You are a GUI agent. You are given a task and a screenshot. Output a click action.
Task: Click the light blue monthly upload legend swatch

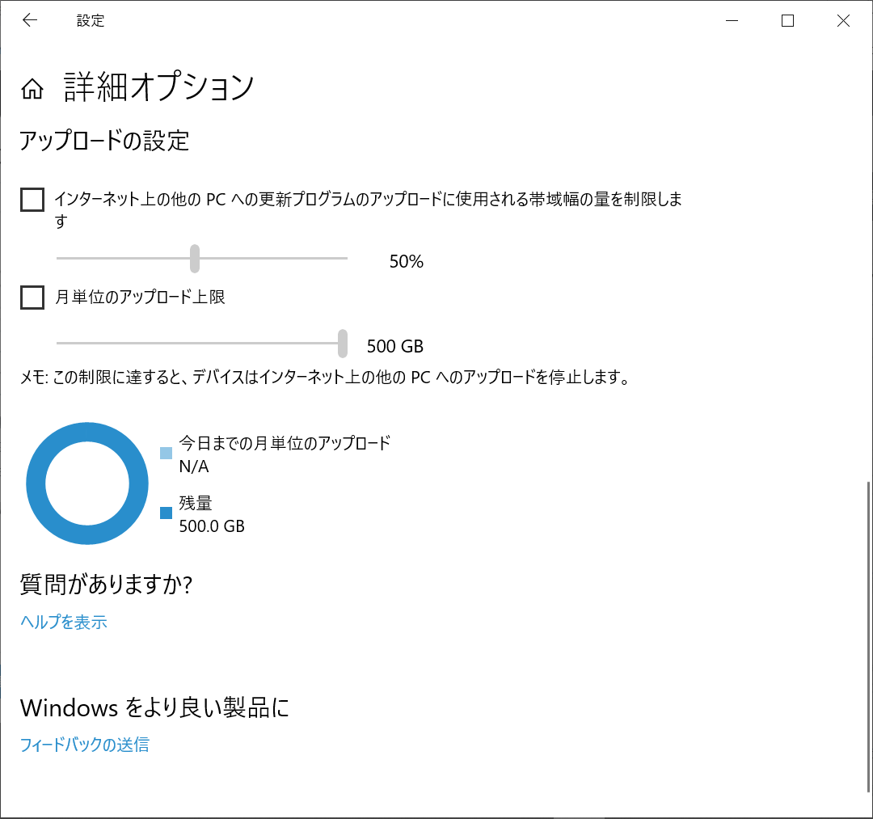[166, 453]
